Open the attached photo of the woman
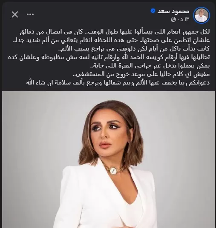216x228 pixels. (x=109, y=160)
